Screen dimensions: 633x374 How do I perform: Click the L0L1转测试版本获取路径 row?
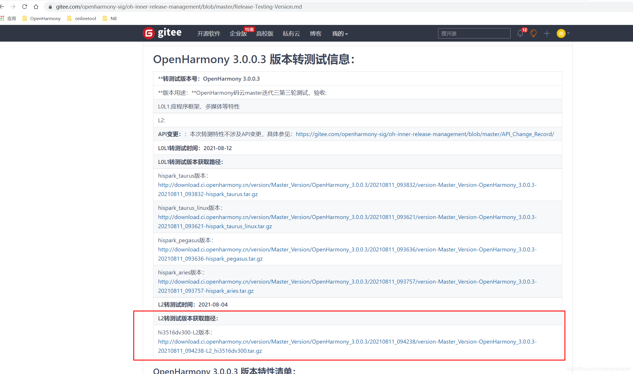coord(357,162)
